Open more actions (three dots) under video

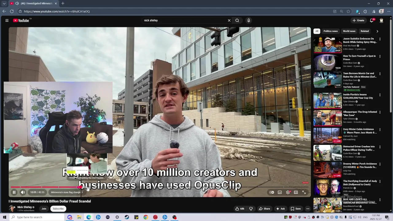308,209
